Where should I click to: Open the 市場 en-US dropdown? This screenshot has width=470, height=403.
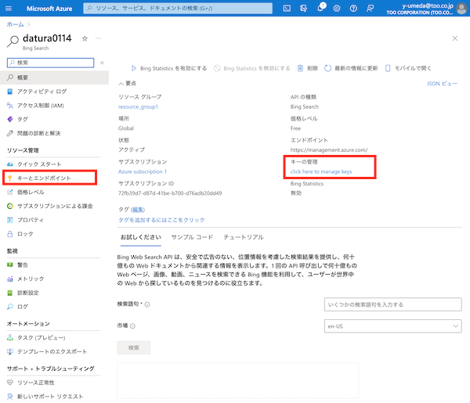(392, 326)
